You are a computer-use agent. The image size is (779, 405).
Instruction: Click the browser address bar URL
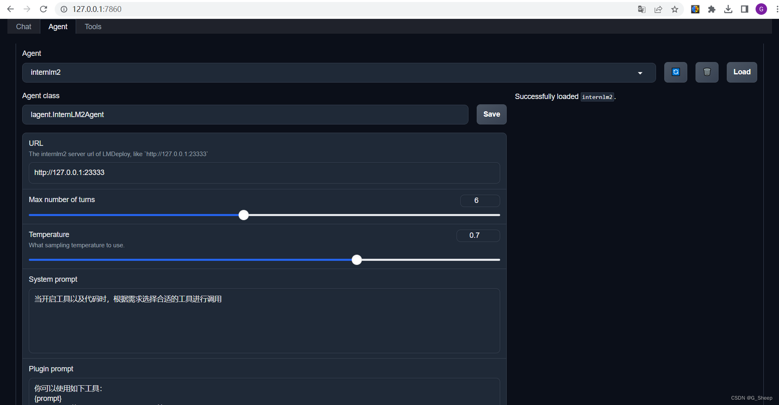(x=97, y=9)
